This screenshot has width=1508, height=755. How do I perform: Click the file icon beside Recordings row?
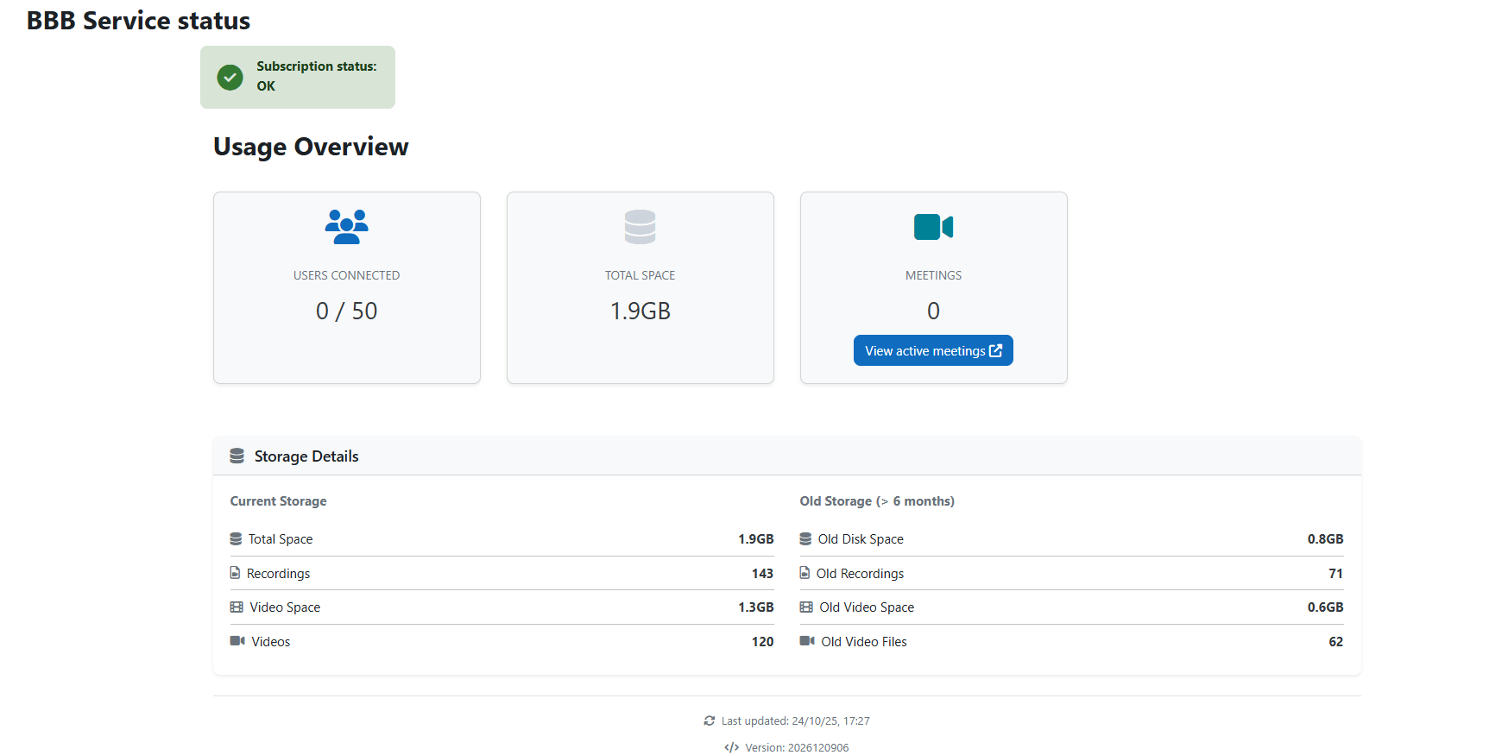click(x=235, y=573)
